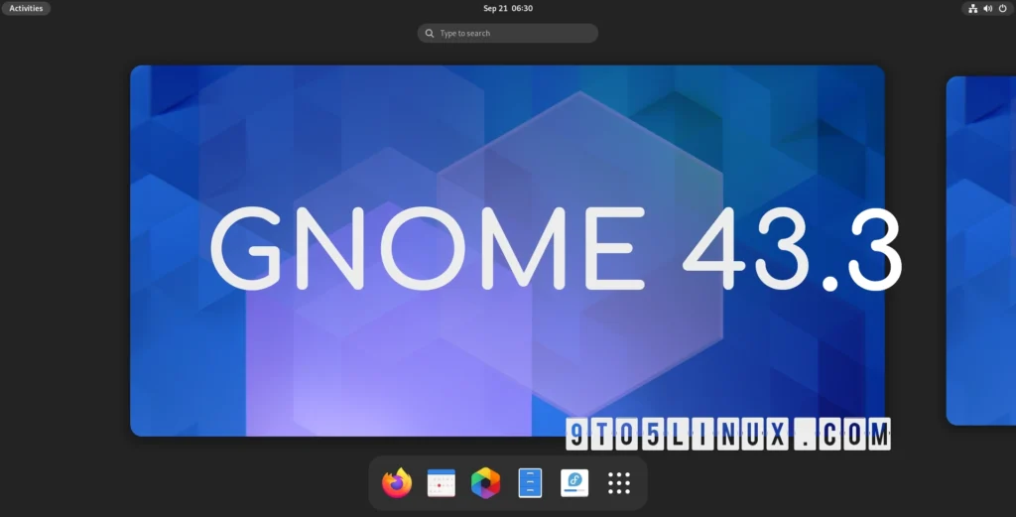Click the wired network status icon
Image resolution: width=1016 pixels, height=517 pixels.
click(972, 8)
